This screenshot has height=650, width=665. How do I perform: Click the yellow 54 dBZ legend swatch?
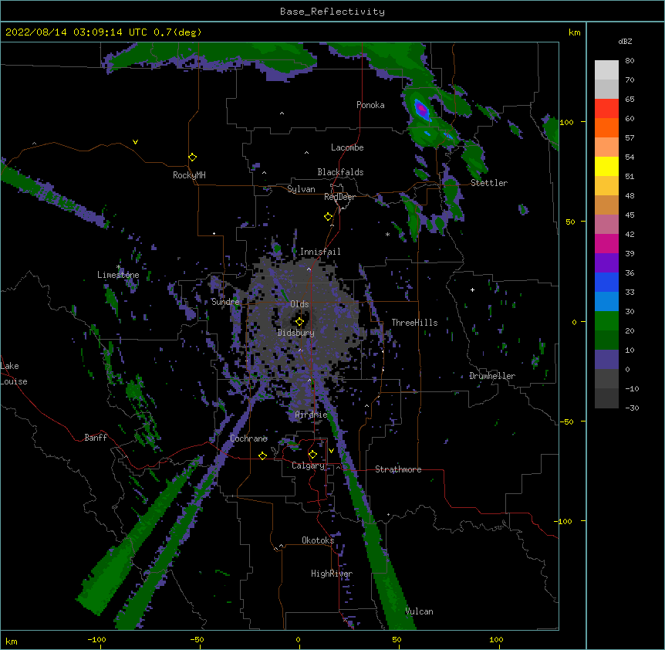(x=606, y=166)
